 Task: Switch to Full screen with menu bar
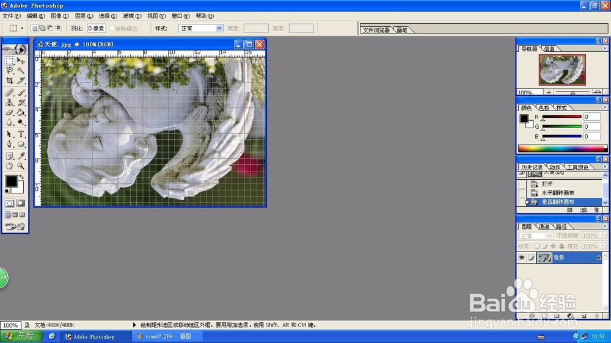tap(15, 214)
